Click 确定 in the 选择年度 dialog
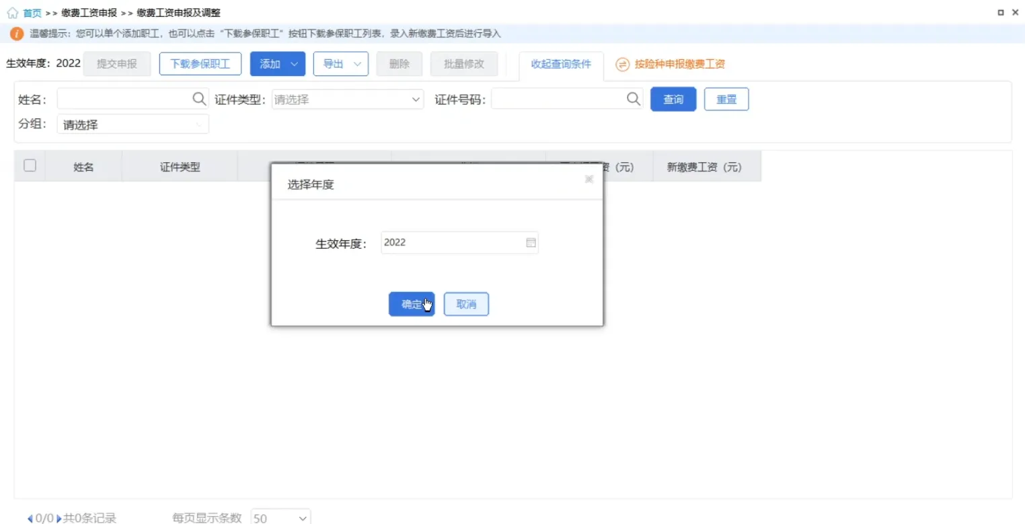This screenshot has width=1025, height=524. [412, 304]
